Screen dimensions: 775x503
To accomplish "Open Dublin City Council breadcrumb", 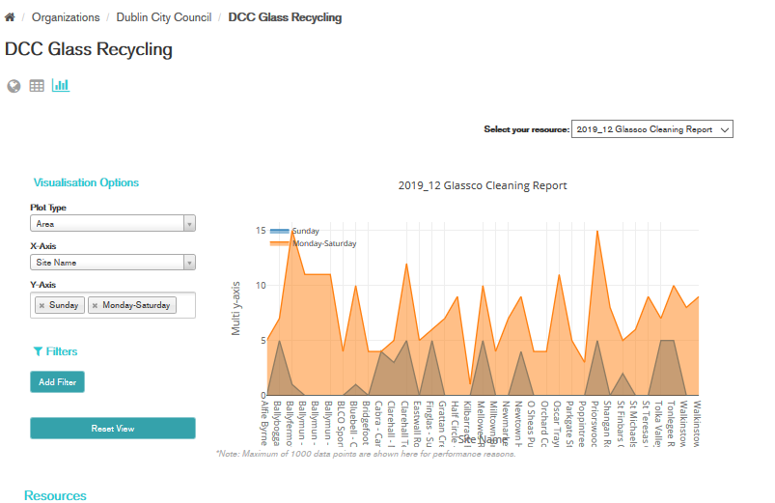I will (163, 17).
